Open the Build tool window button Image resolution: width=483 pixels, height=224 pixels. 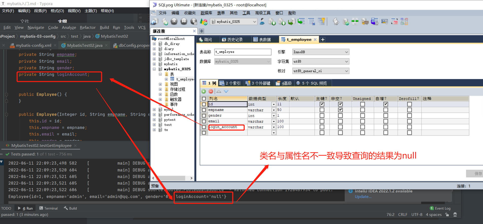[x=70, y=208]
